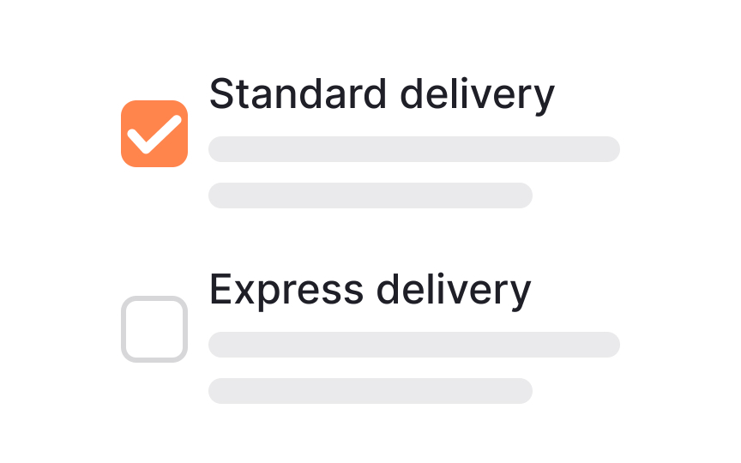Click the long gray bar under Express delivery
This screenshot has height=463, width=741.
pyautogui.click(x=414, y=345)
